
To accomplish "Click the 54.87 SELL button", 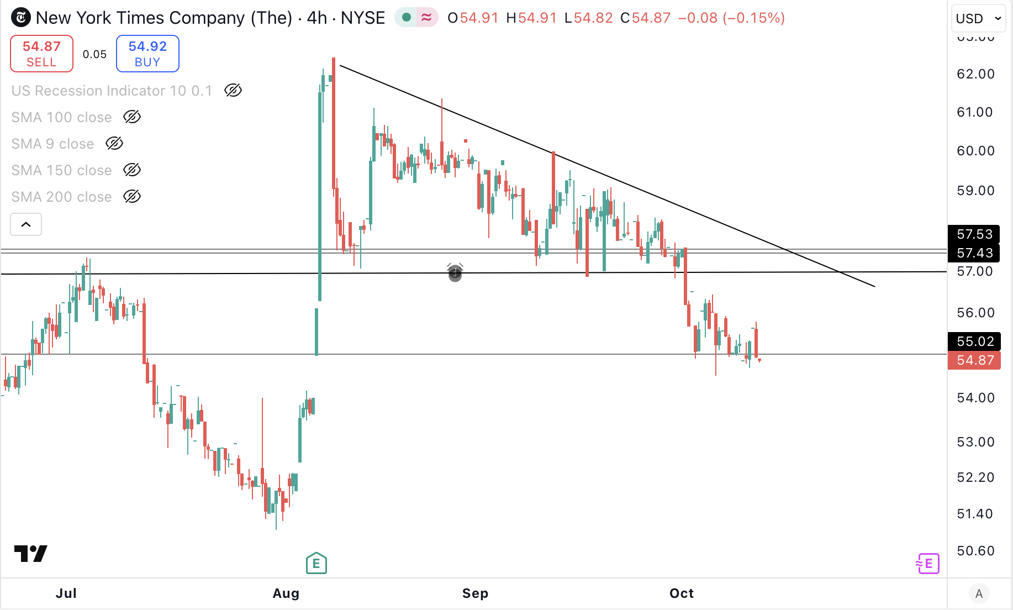I will click(x=41, y=54).
